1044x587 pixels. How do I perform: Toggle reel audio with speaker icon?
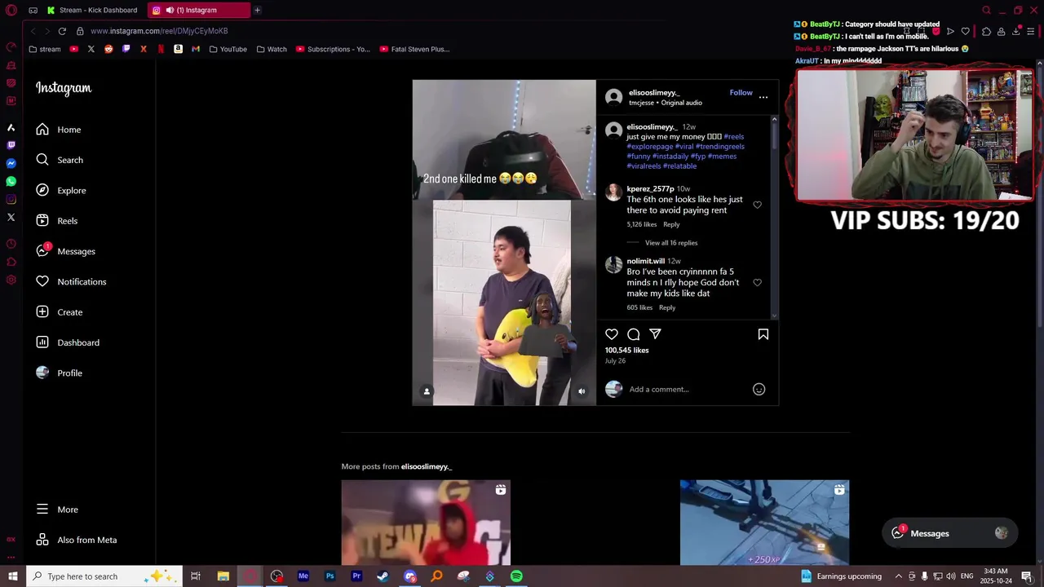582,391
